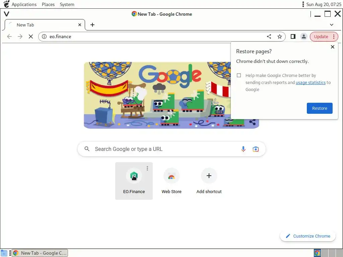Go forward to next page
The width and height of the screenshot is (343, 257).
tap(20, 36)
